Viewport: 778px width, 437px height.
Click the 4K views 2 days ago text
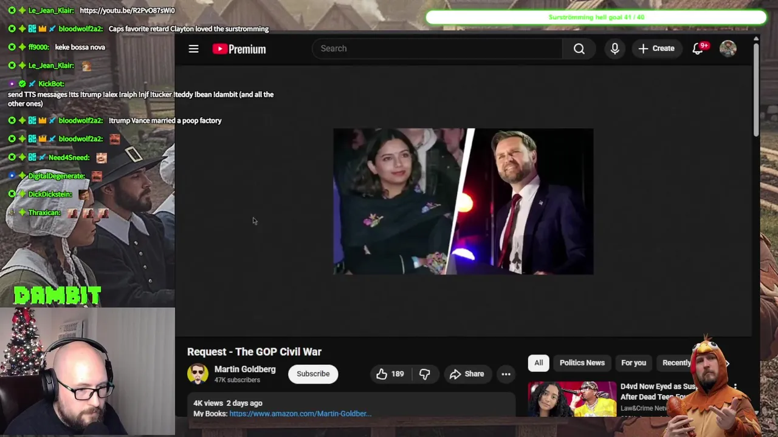tap(228, 403)
